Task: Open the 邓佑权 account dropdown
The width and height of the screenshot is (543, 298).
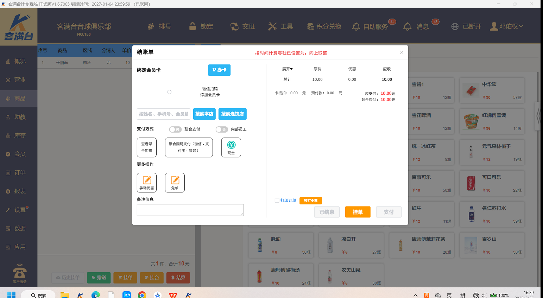Action: [x=507, y=26]
